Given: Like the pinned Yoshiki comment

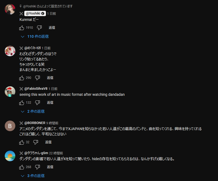Looking at the screenshot, I should [22, 28].
